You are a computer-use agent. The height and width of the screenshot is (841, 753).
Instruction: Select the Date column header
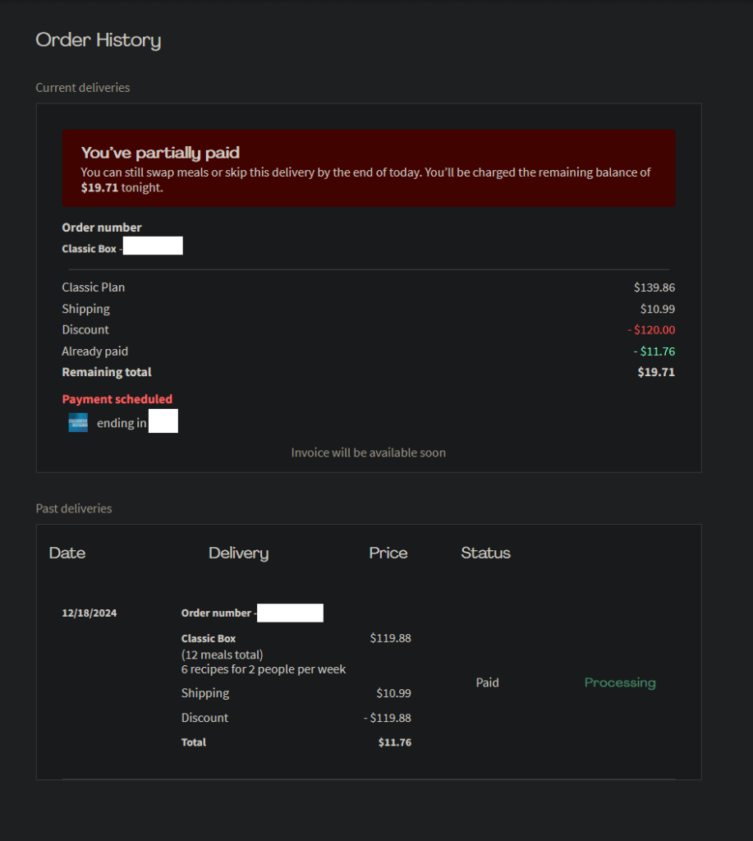point(67,553)
